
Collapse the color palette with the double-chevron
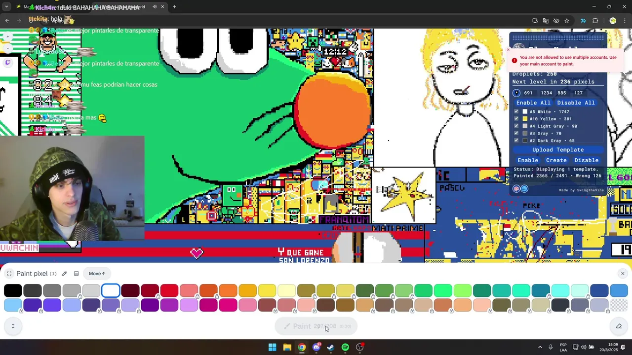[13, 326]
